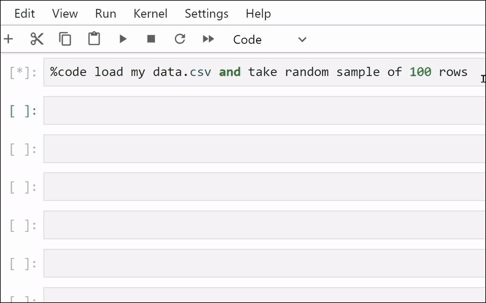Restart the kernel with refresh icon
Viewport: 486px width, 303px height.
[180, 39]
